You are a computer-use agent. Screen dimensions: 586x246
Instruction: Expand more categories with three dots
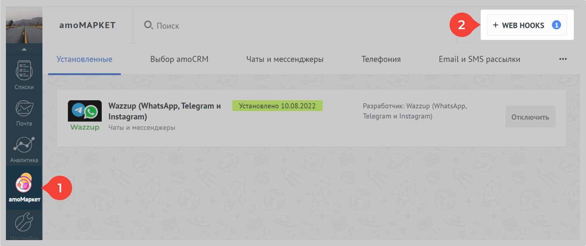[x=563, y=59]
